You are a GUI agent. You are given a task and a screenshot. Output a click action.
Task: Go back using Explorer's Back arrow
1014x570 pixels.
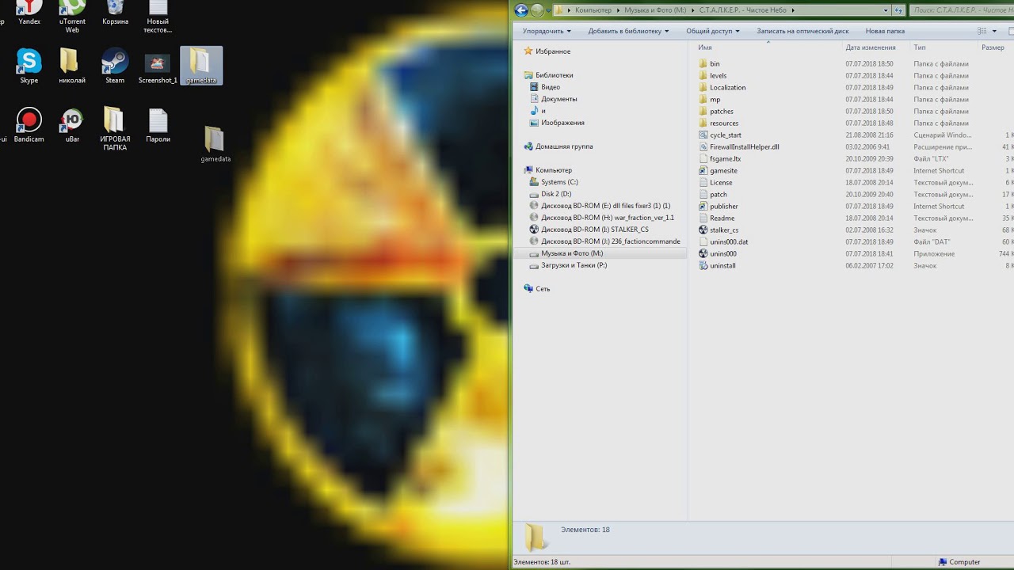pyautogui.click(x=521, y=10)
